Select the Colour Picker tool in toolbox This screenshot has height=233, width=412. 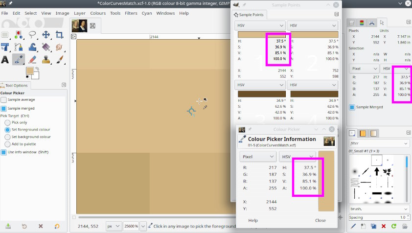pos(19,59)
